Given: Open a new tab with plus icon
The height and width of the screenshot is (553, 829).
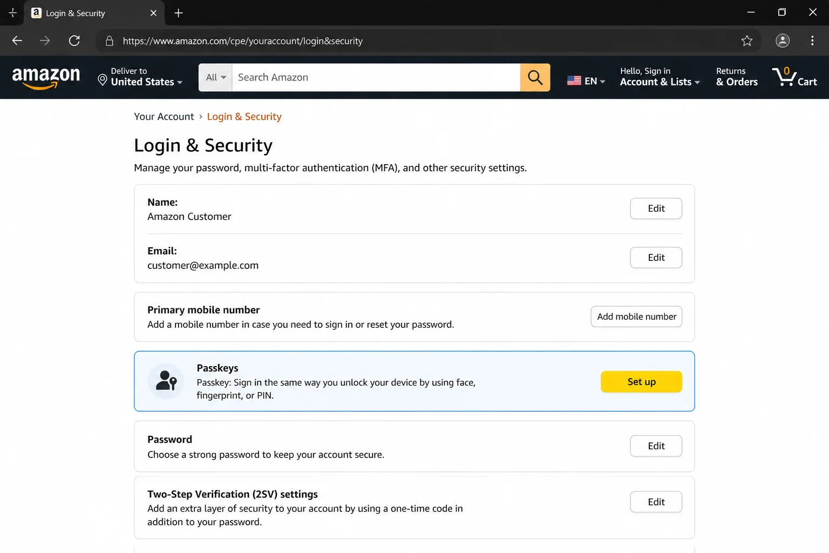Looking at the screenshot, I should [x=179, y=13].
